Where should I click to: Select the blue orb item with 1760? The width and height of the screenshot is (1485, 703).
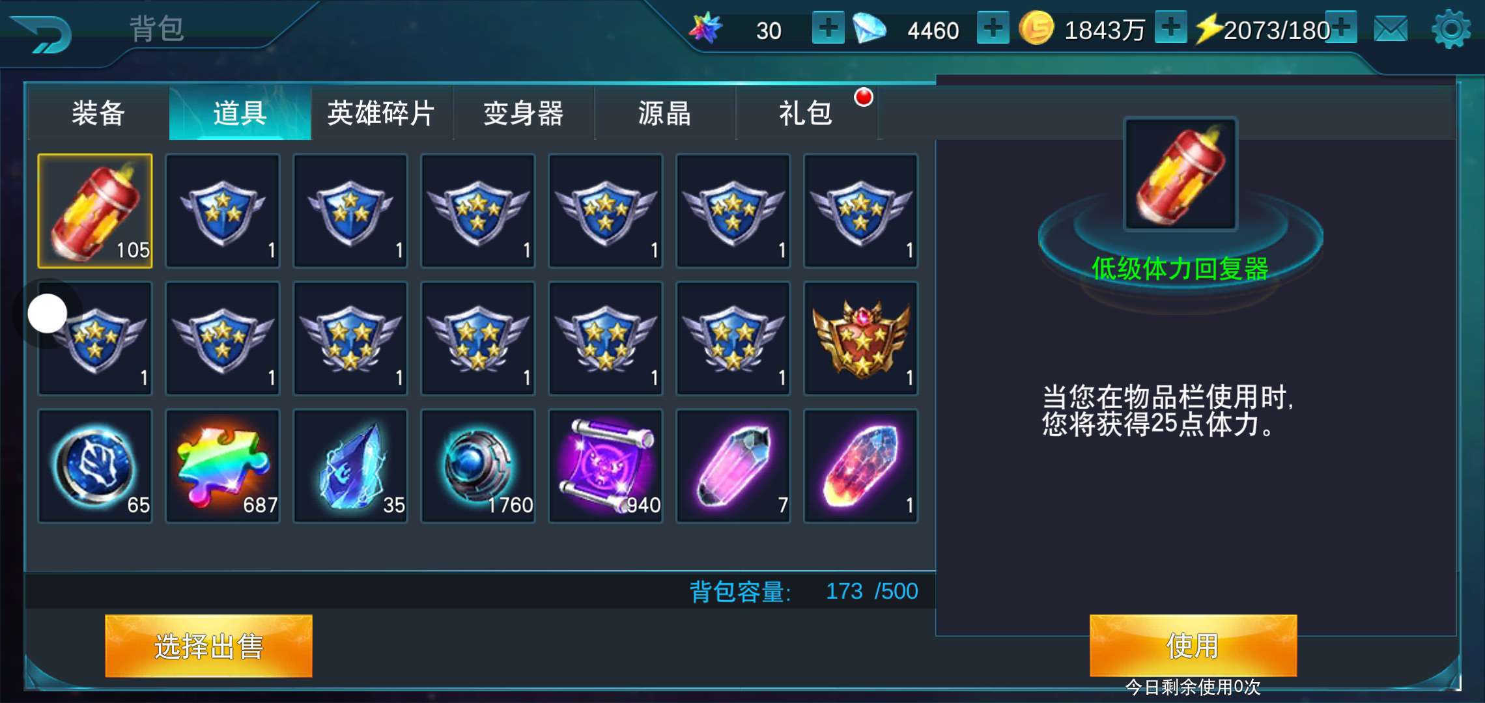478,466
